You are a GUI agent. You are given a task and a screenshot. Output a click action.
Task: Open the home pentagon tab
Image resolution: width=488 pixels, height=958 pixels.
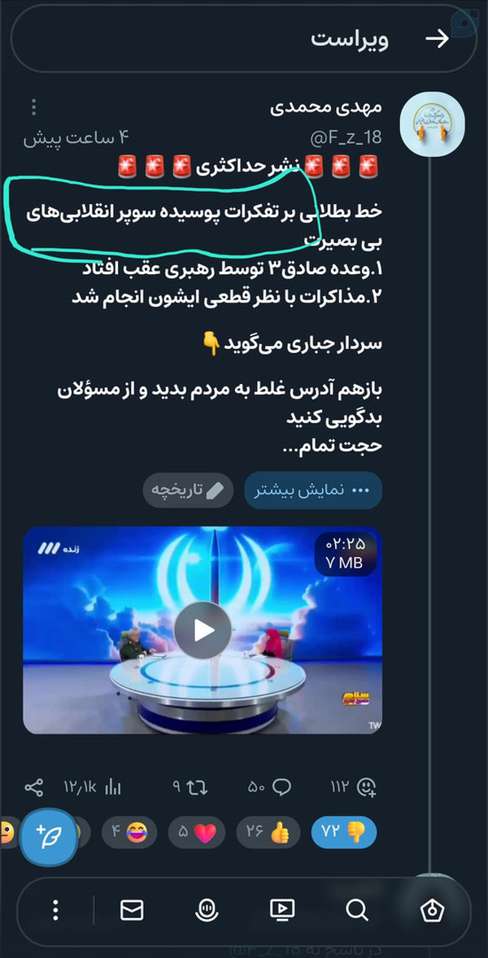tap(433, 911)
